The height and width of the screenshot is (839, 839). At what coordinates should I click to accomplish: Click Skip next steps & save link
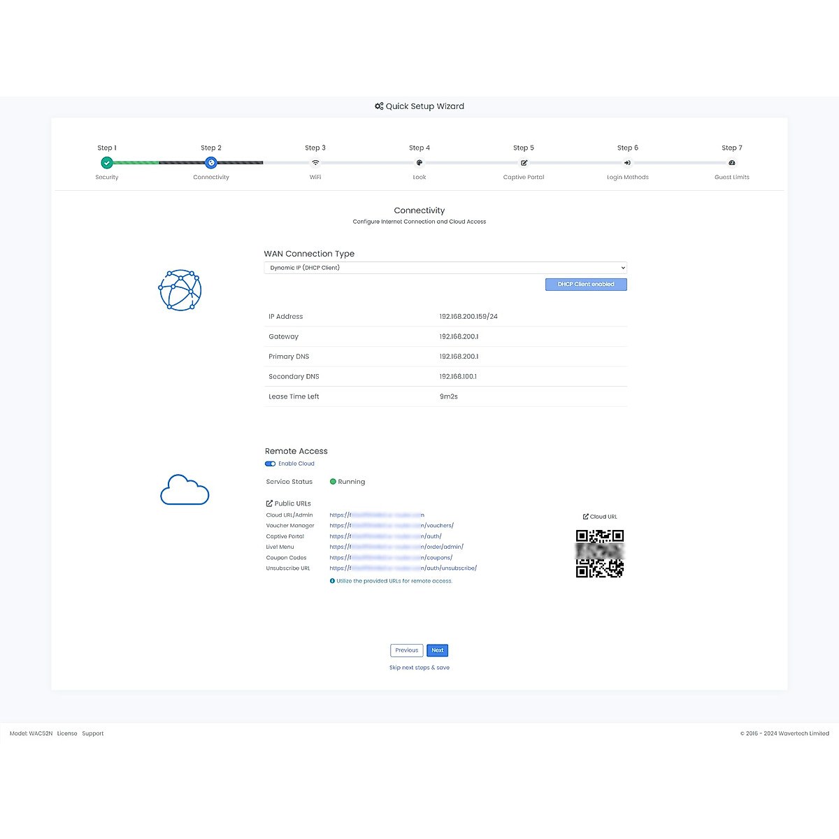[419, 668]
